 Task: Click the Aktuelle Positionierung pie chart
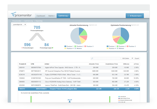tap(79, 36)
